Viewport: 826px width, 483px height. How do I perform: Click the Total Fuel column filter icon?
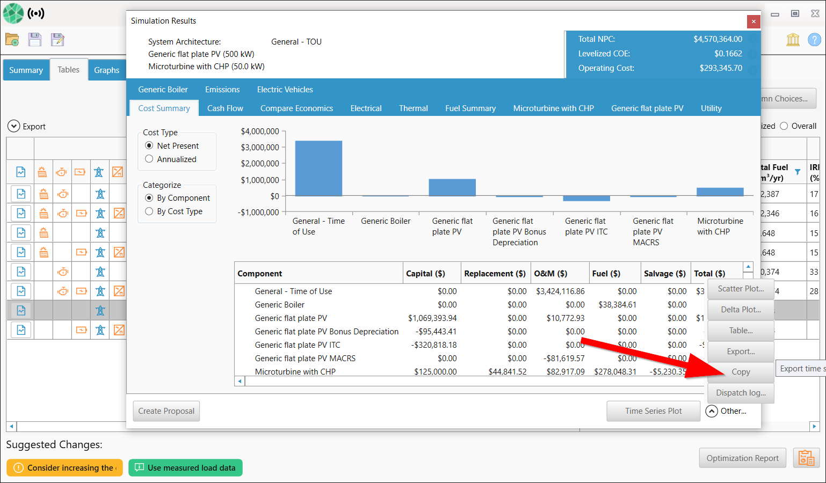(798, 172)
